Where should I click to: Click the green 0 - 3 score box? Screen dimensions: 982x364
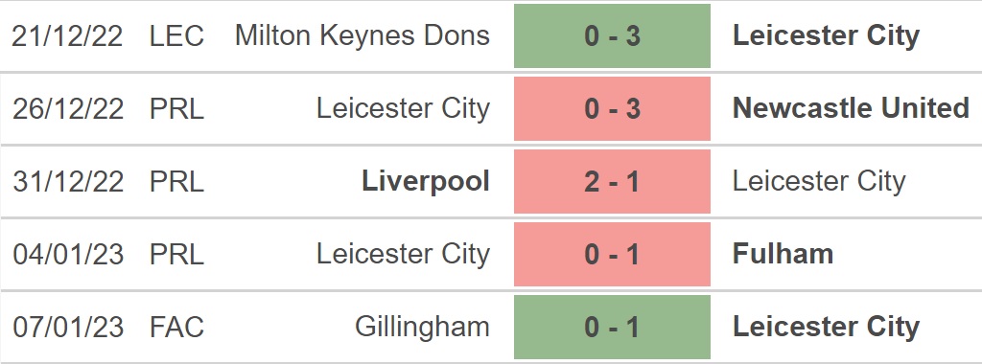point(612,35)
